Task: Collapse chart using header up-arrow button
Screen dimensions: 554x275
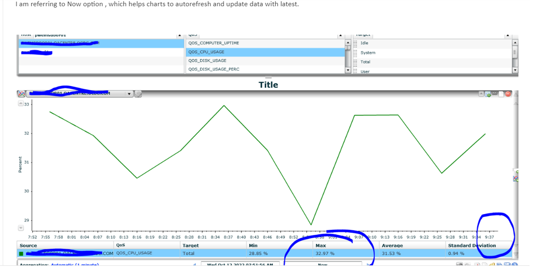Action: (481, 94)
